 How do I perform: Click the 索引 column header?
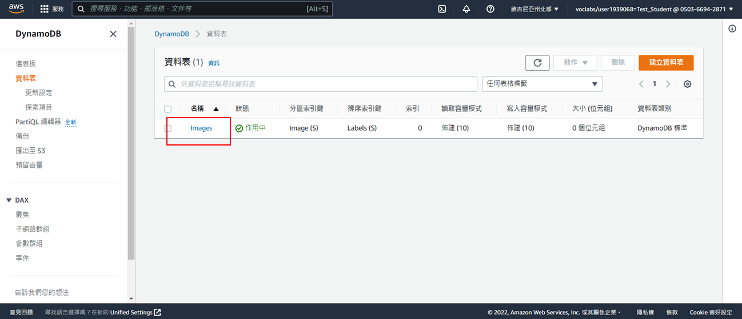(x=413, y=108)
